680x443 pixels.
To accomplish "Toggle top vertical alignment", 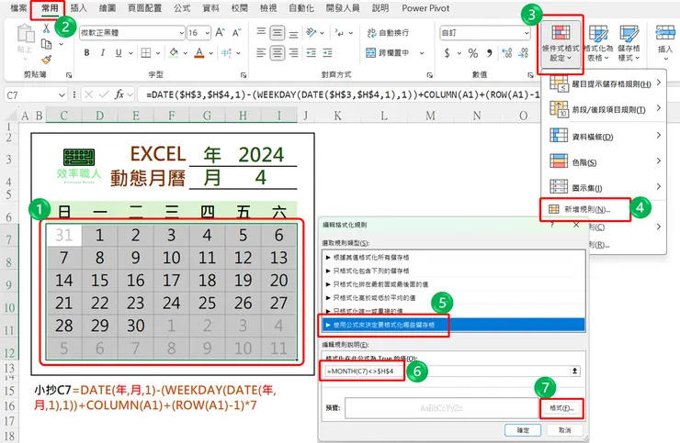I will (261, 32).
